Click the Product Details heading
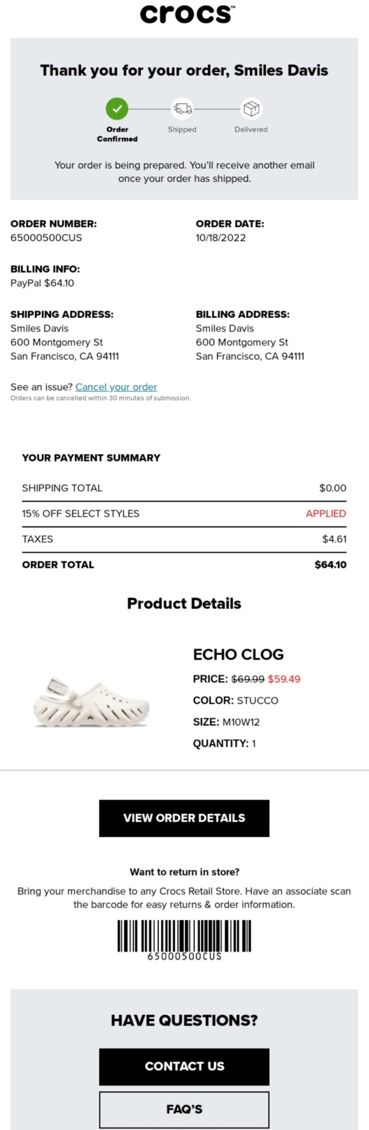Image resolution: width=369 pixels, height=1130 pixels. [x=184, y=603]
